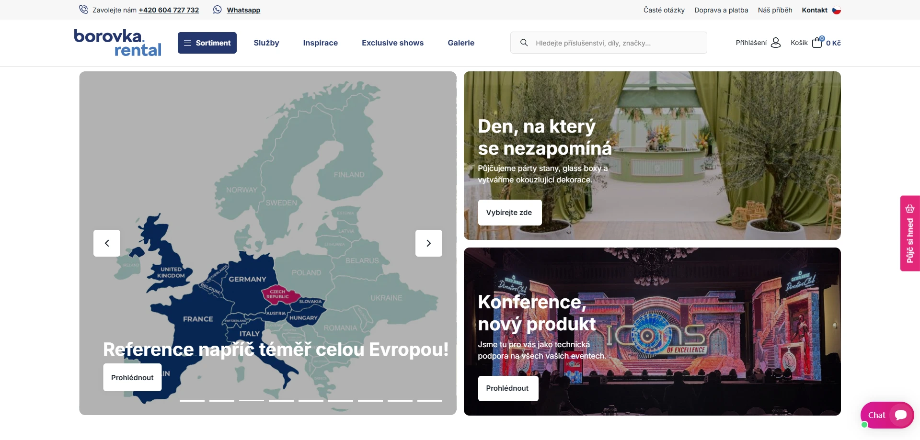The width and height of the screenshot is (920, 440).
Task: Click Prohlédnout on Konference banner
Action: point(508,388)
